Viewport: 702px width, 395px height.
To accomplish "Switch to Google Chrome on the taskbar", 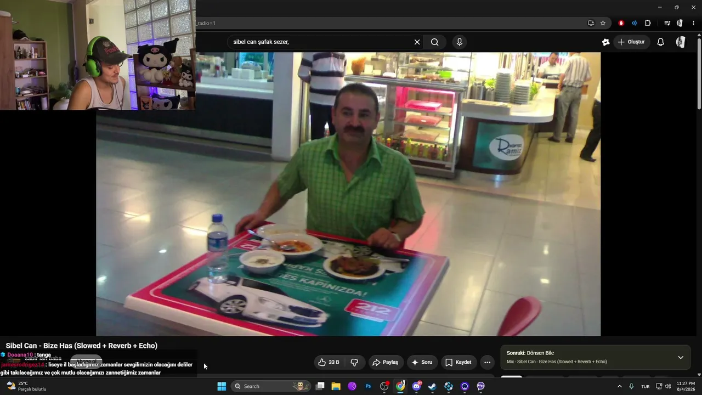I will (x=400, y=386).
